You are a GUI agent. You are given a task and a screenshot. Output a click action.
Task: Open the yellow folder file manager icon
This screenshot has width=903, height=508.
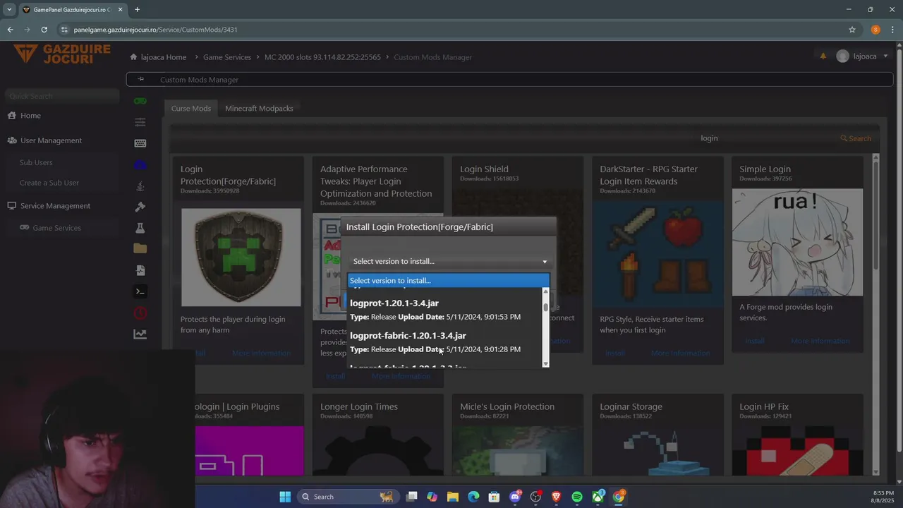pos(140,248)
